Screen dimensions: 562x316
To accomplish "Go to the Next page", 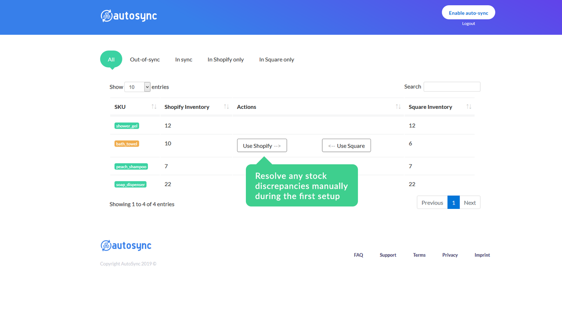I will click(x=469, y=202).
